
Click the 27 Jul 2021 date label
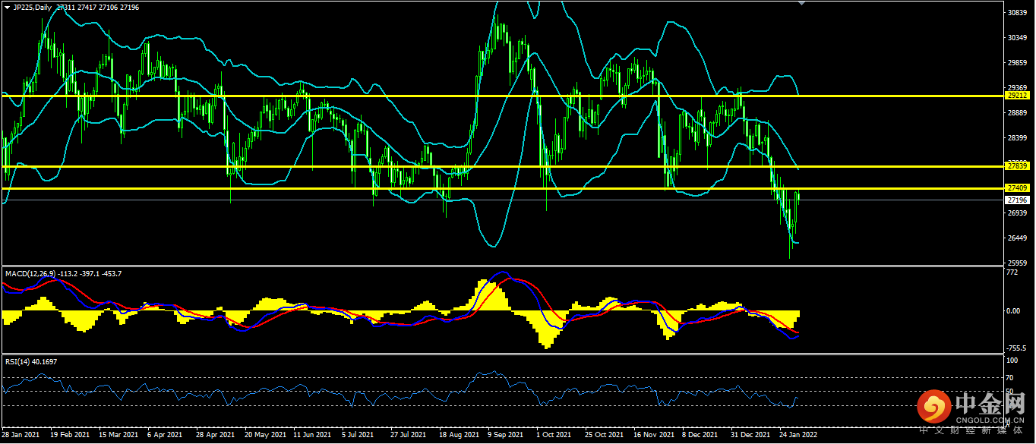(x=409, y=435)
